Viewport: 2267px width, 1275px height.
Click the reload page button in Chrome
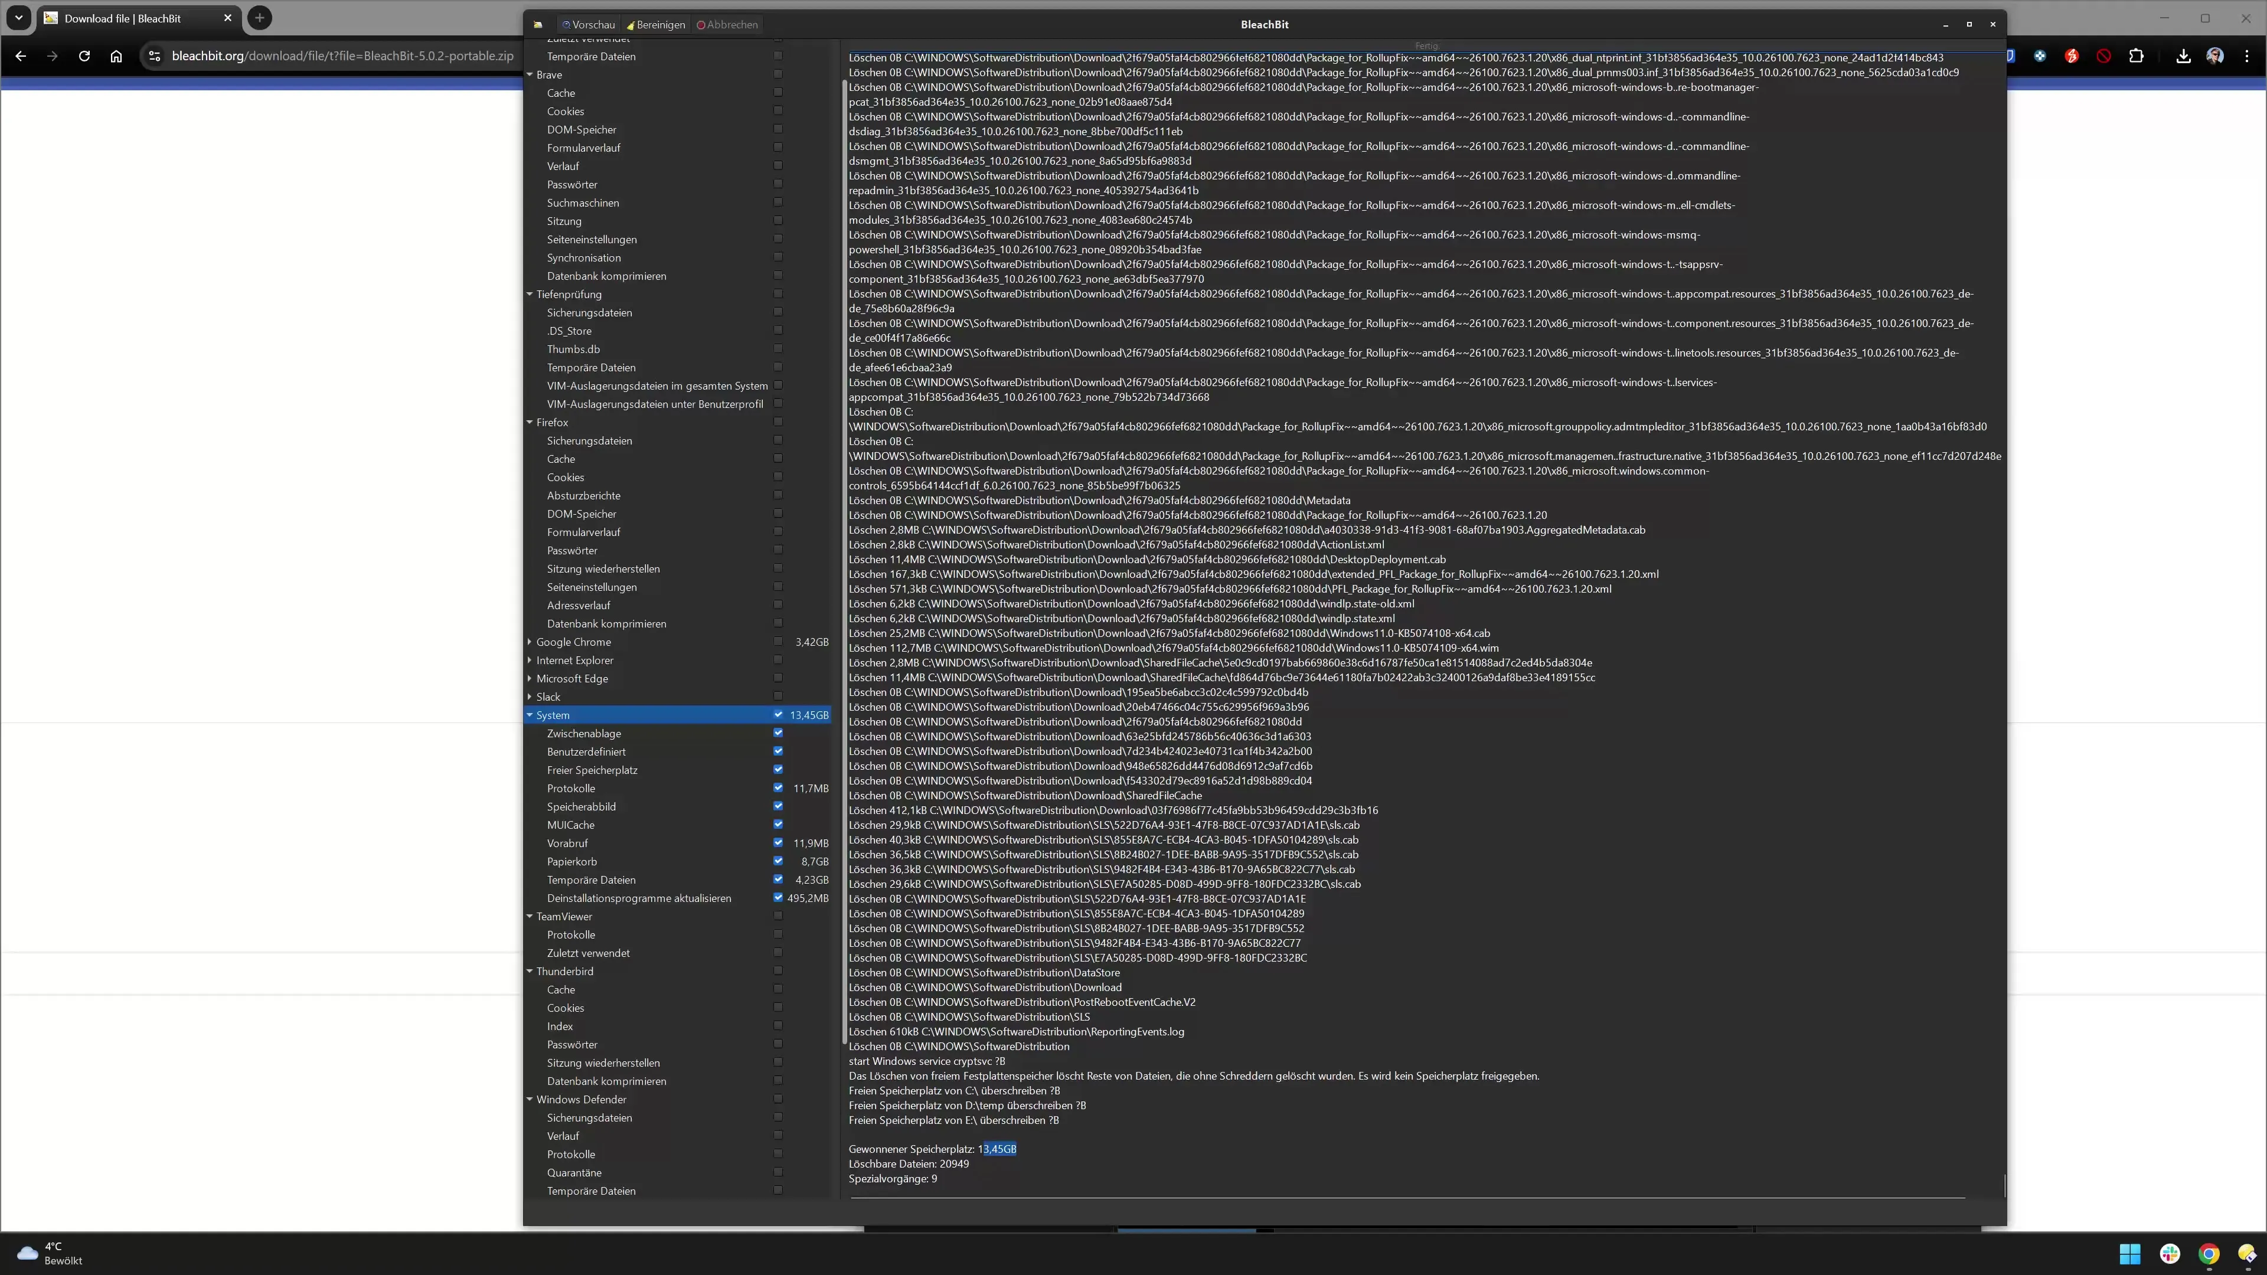(84, 55)
